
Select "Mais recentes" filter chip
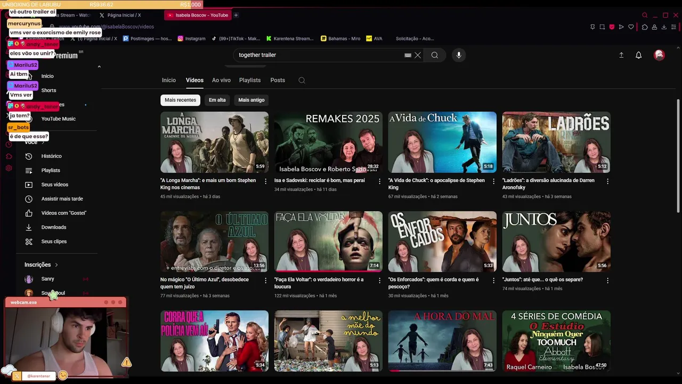180,100
